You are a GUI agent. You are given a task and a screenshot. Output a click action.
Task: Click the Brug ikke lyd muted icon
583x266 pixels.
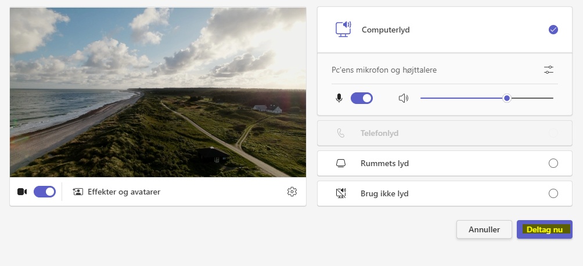341,193
